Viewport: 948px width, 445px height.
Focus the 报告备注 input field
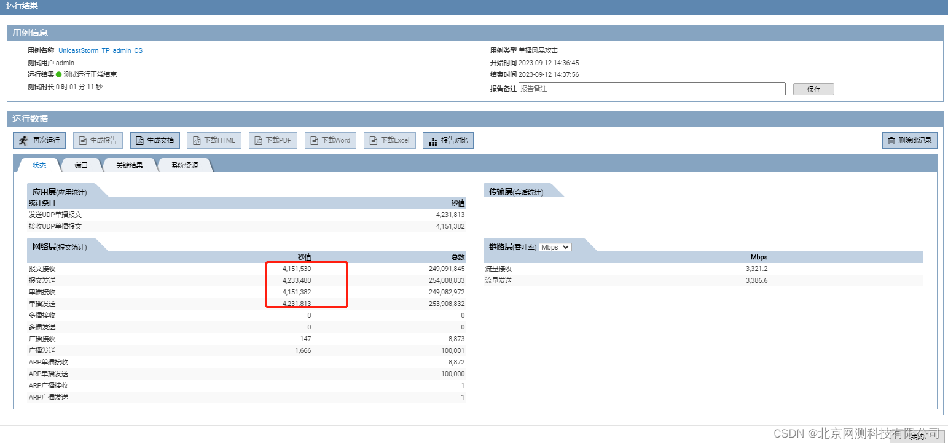(x=652, y=89)
